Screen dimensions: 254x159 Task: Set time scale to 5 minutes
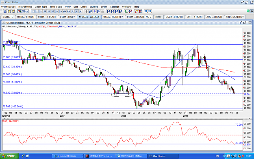point(41,11)
